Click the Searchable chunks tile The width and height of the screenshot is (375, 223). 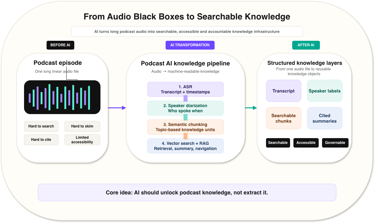[x=283, y=118]
